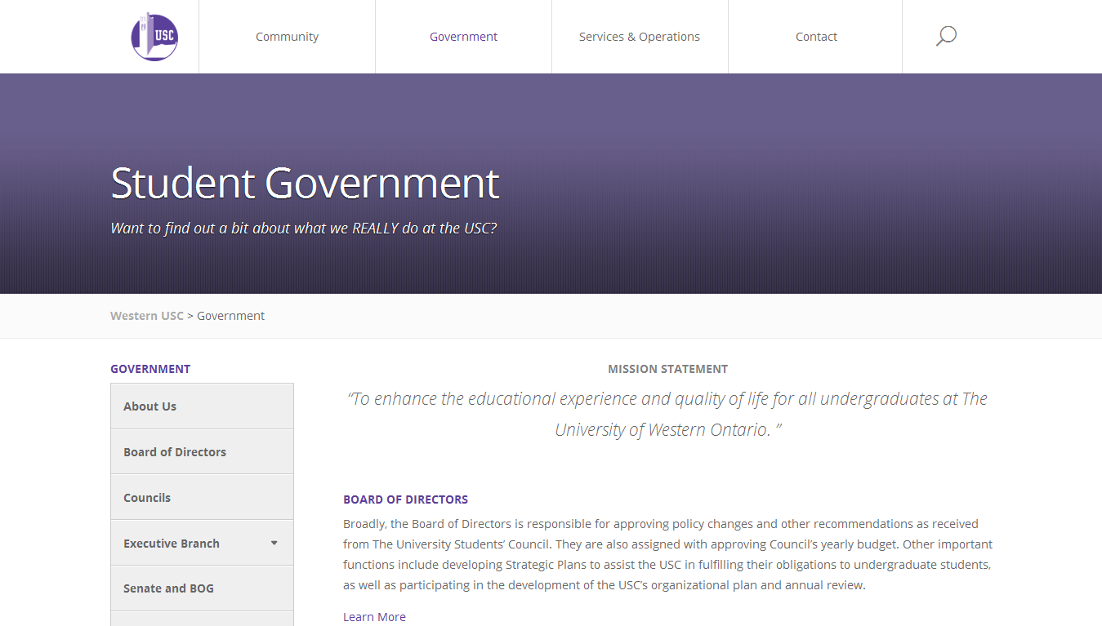Click the BOARD OF DIRECTORS heading link
Image resolution: width=1102 pixels, height=626 pixels.
pyautogui.click(x=405, y=499)
